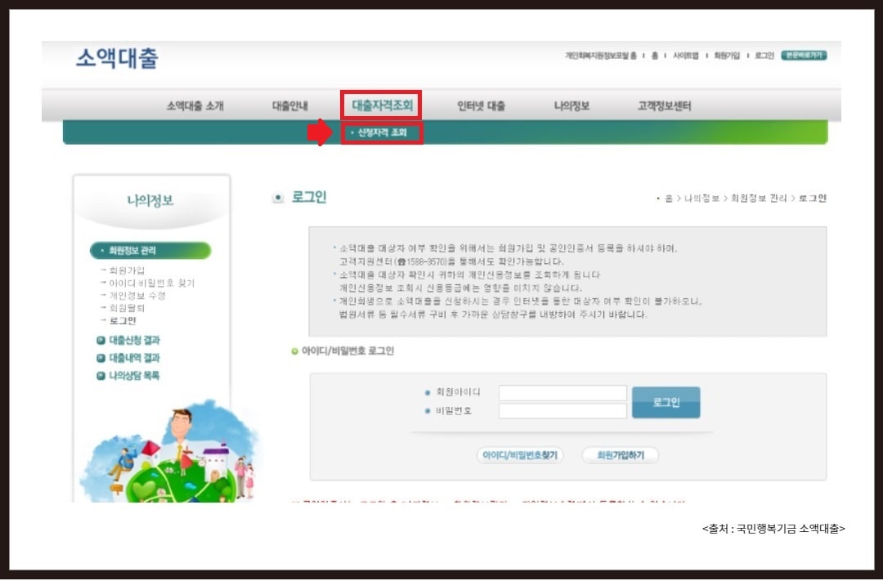Open 회원탈퇴 in sidebar
The height and width of the screenshot is (581, 883).
127,308
